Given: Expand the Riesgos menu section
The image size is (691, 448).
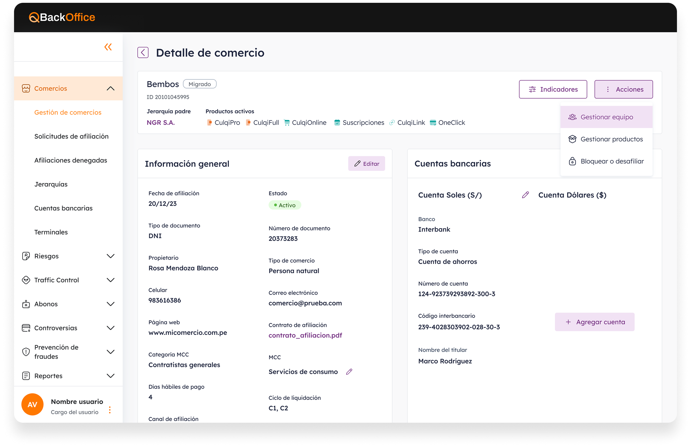Looking at the screenshot, I should tap(111, 256).
